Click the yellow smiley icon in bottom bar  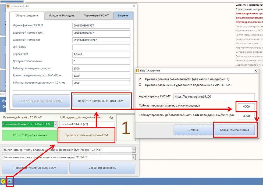3,181
